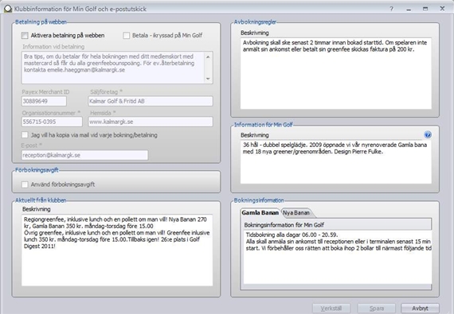The width and height of the screenshot is (454, 314).
Task: Check Jag vill ha kopia via mail checkbox
Action: (25, 135)
